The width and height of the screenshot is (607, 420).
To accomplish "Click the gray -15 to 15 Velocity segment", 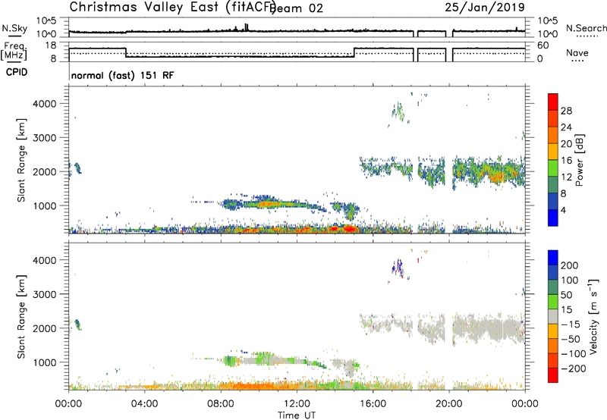I will click(553, 316).
